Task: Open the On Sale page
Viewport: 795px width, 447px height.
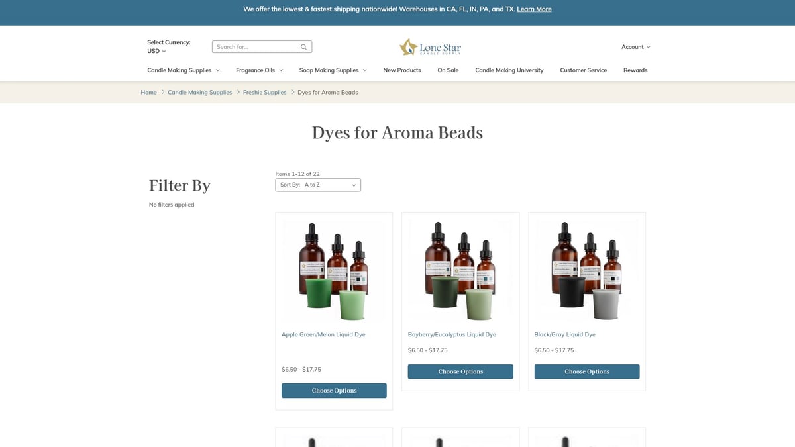Action: coord(448,70)
